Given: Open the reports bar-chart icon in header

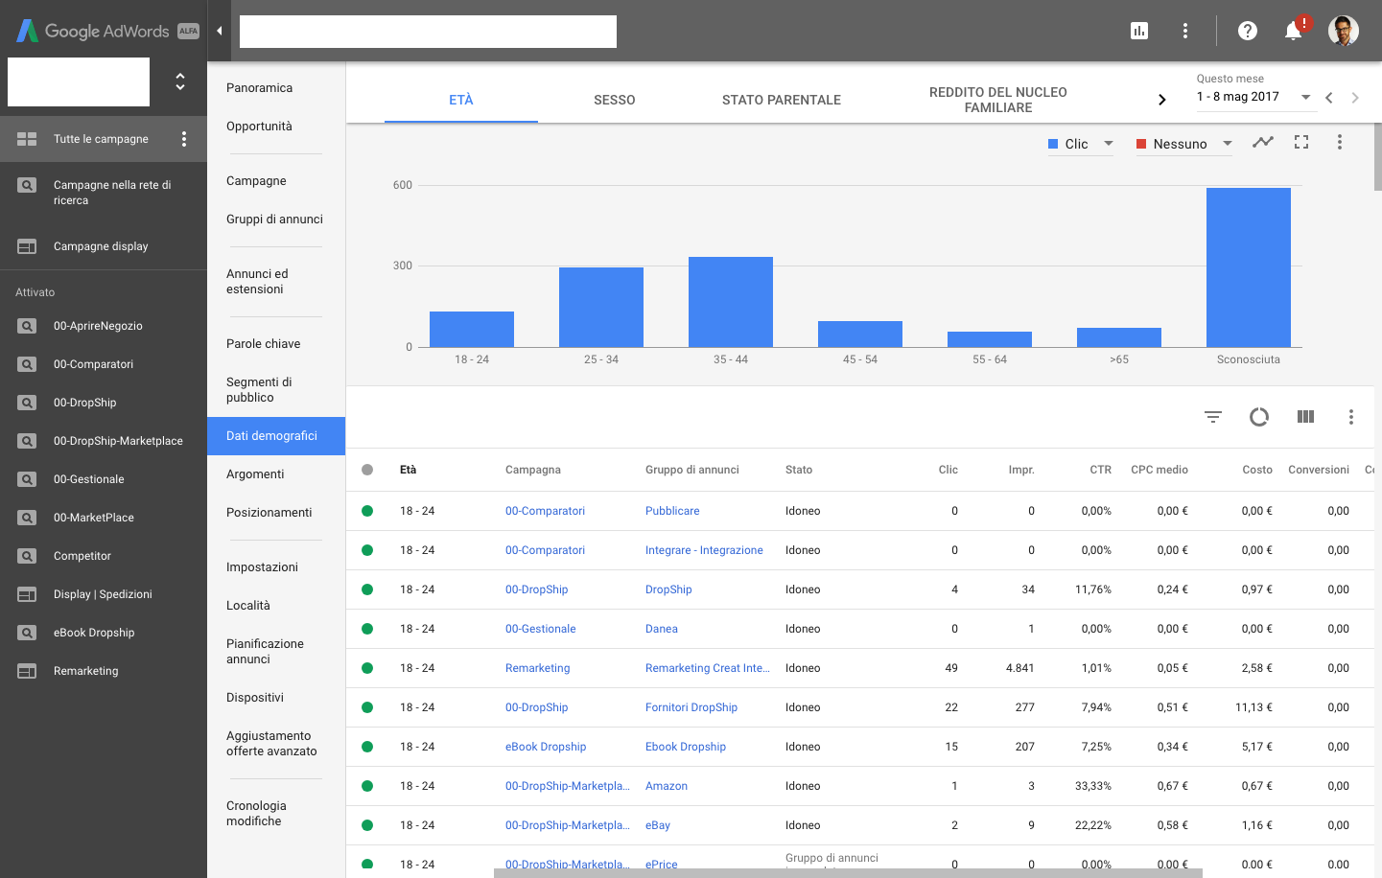Looking at the screenshot, I should coord(1139,31).
